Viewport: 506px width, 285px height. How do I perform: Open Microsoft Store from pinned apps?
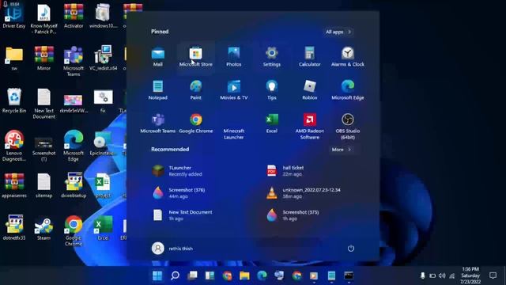click(195, 57)
